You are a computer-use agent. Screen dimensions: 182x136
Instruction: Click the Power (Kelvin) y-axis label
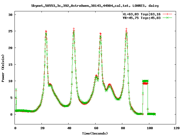click(3, 68)
